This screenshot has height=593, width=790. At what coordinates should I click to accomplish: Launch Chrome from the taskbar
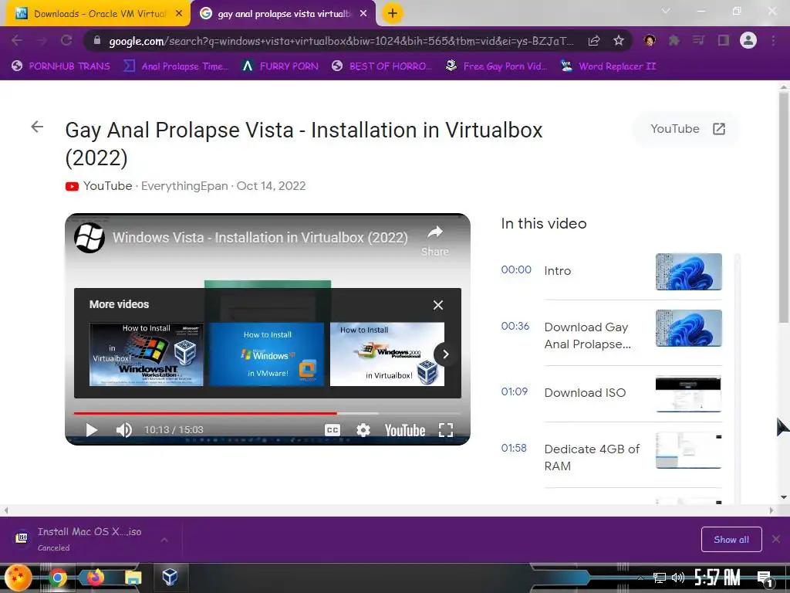click(57, 578)
